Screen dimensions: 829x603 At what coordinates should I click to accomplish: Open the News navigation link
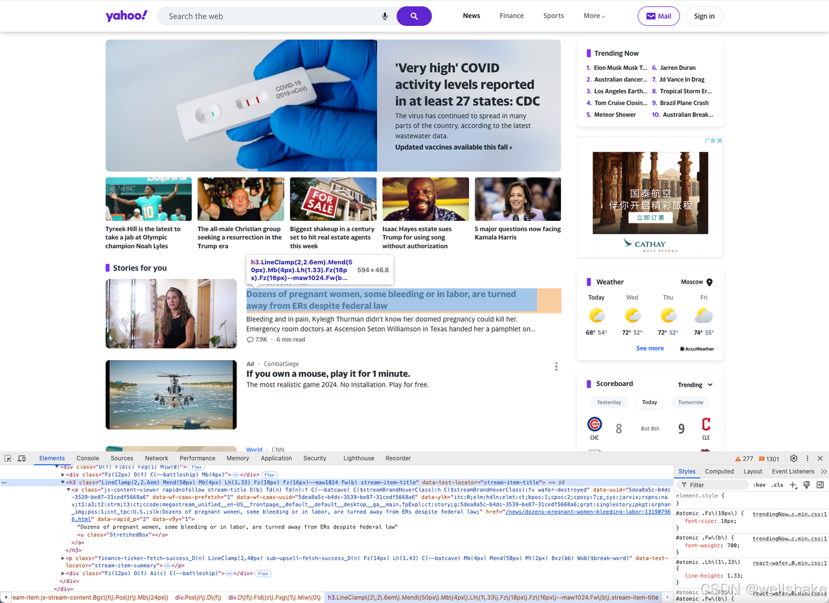tap(471, 16)
